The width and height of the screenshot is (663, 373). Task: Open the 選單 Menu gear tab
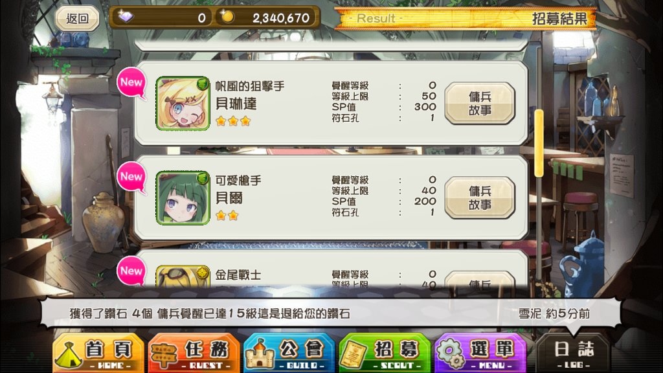(x=481, y=353)
